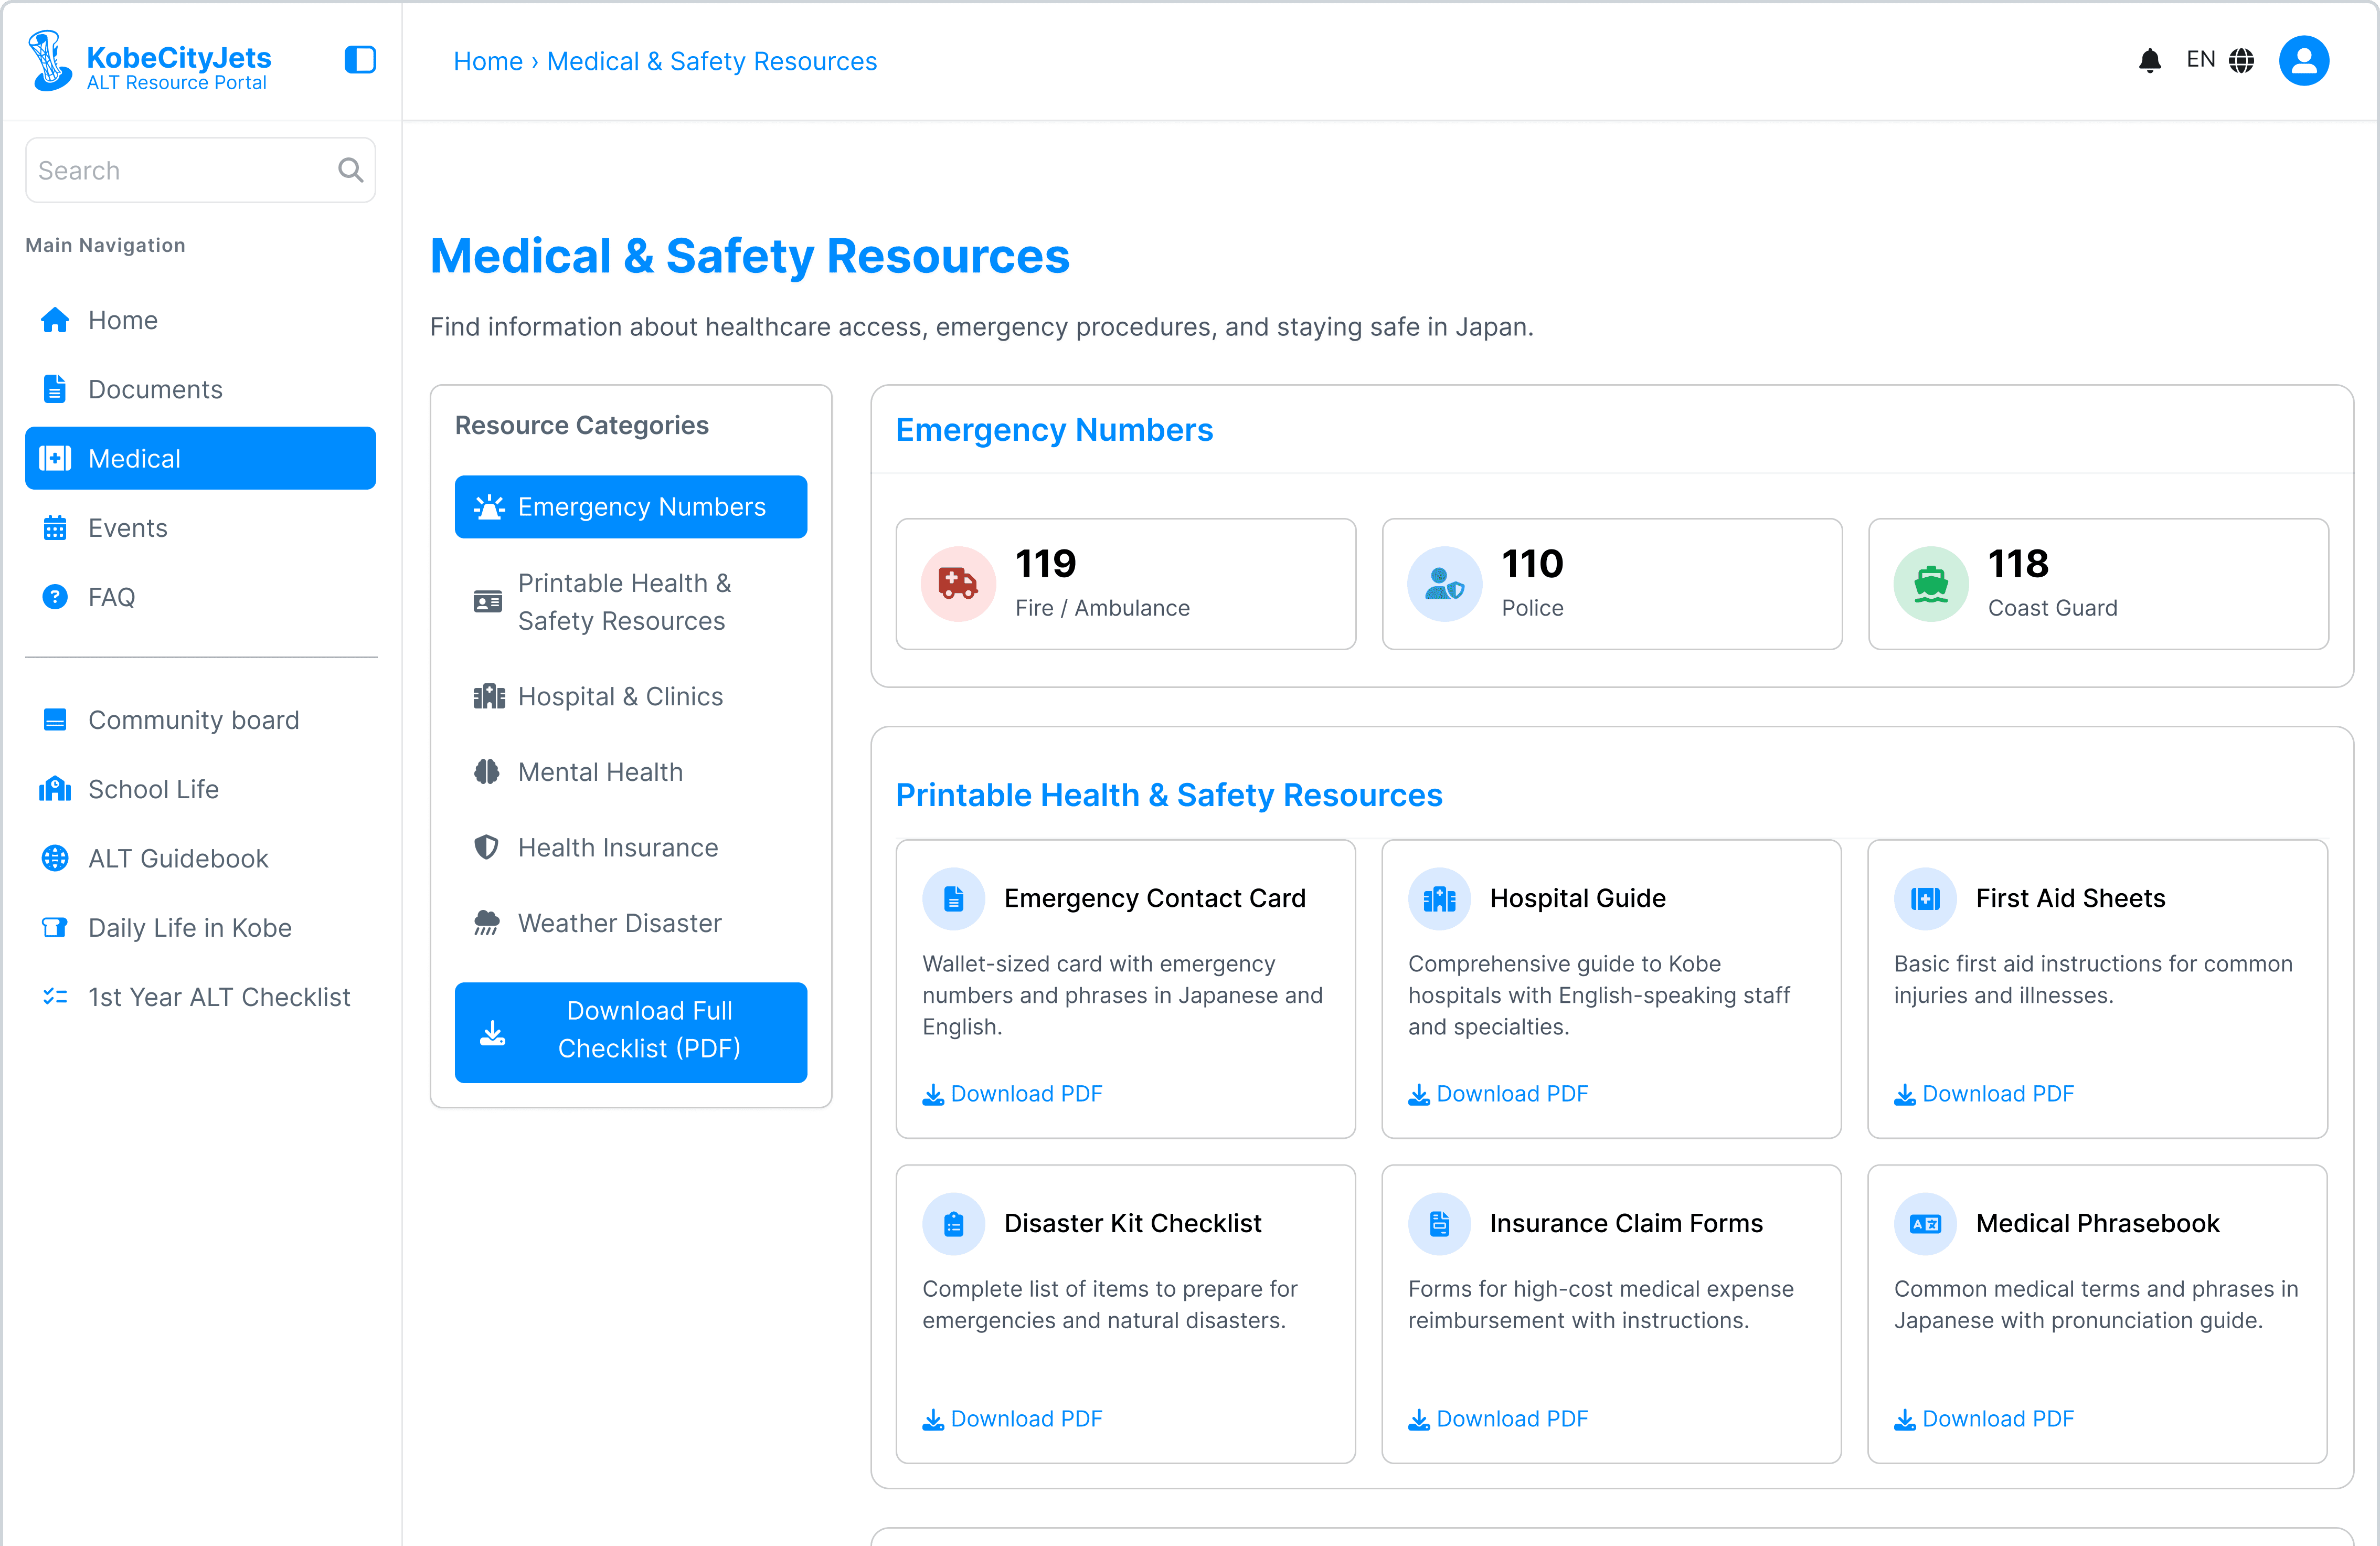
Task: Download the Emergency Contact Card PDF
Action: 1012,1094
